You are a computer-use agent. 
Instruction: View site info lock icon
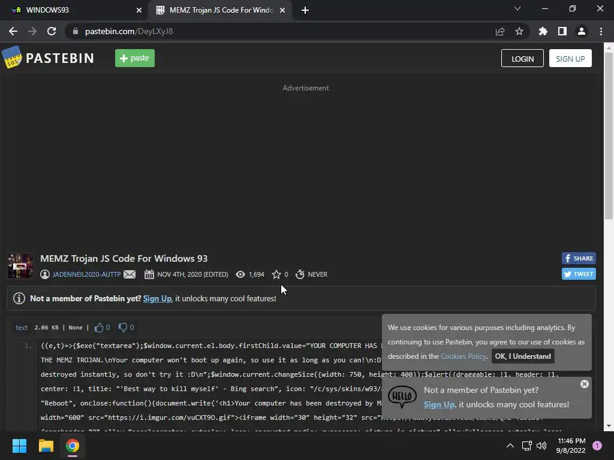coord(76,31)
